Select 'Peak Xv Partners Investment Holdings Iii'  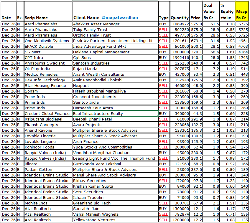(x=115, y=41)
